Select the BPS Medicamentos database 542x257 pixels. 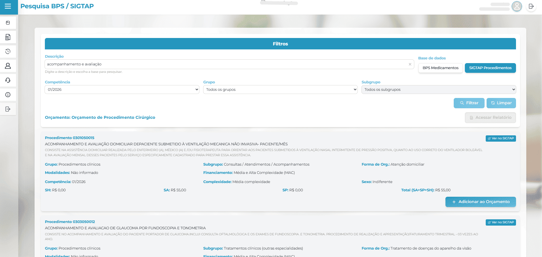pos(441,68)
